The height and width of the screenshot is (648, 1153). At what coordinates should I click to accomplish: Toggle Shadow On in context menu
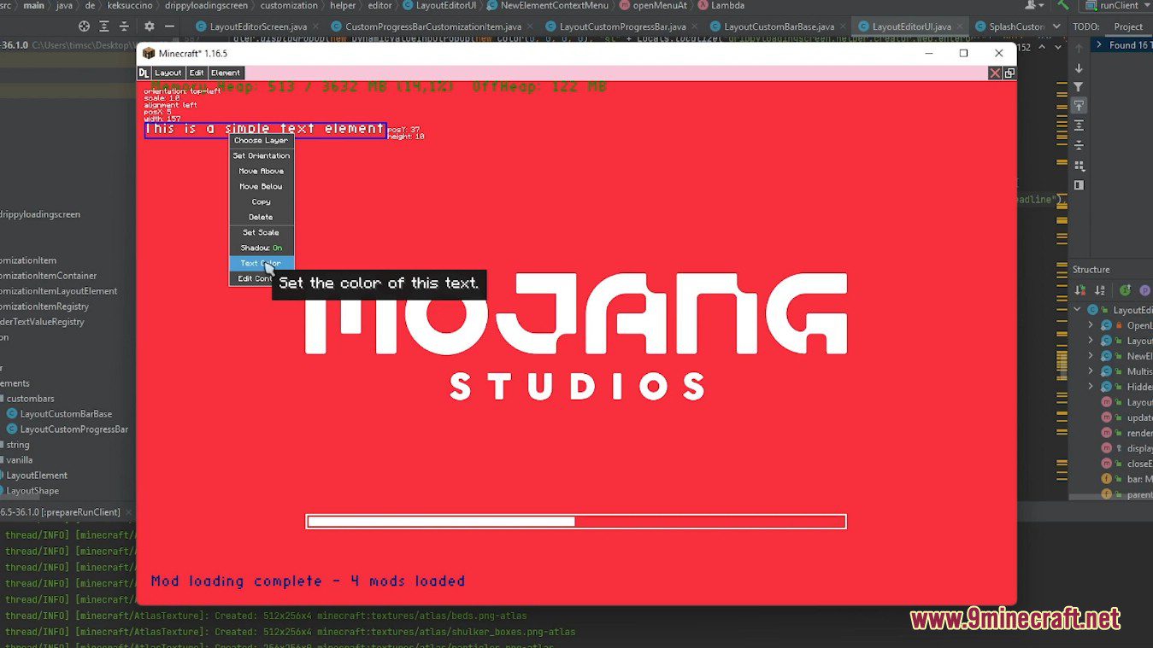[262, 248]
